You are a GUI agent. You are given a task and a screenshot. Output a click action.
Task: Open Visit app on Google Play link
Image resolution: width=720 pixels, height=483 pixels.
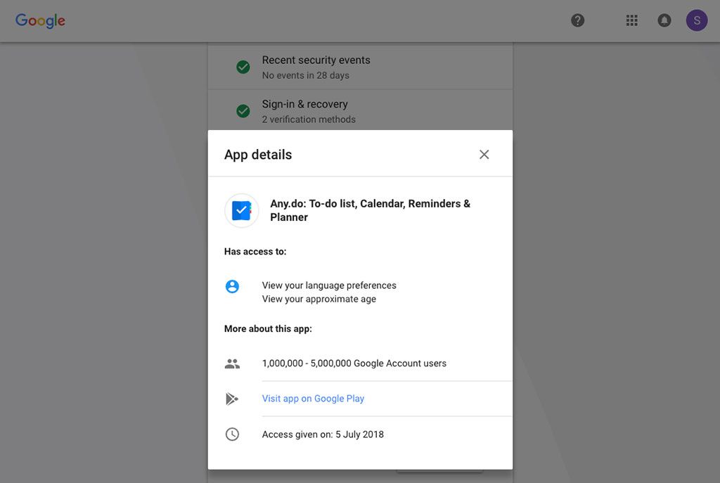pyautogui.click(x=313, y=399)
